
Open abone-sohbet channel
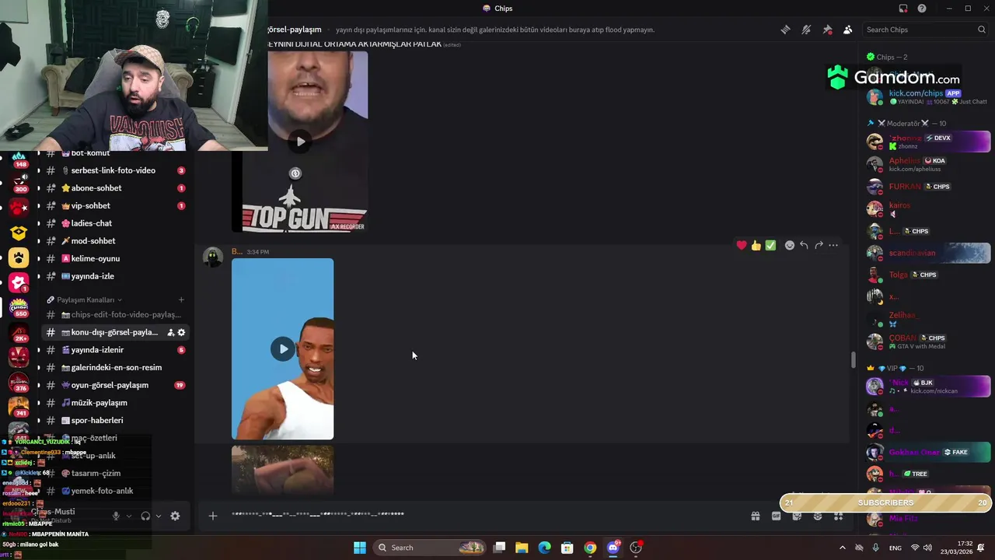click(114, 188)
